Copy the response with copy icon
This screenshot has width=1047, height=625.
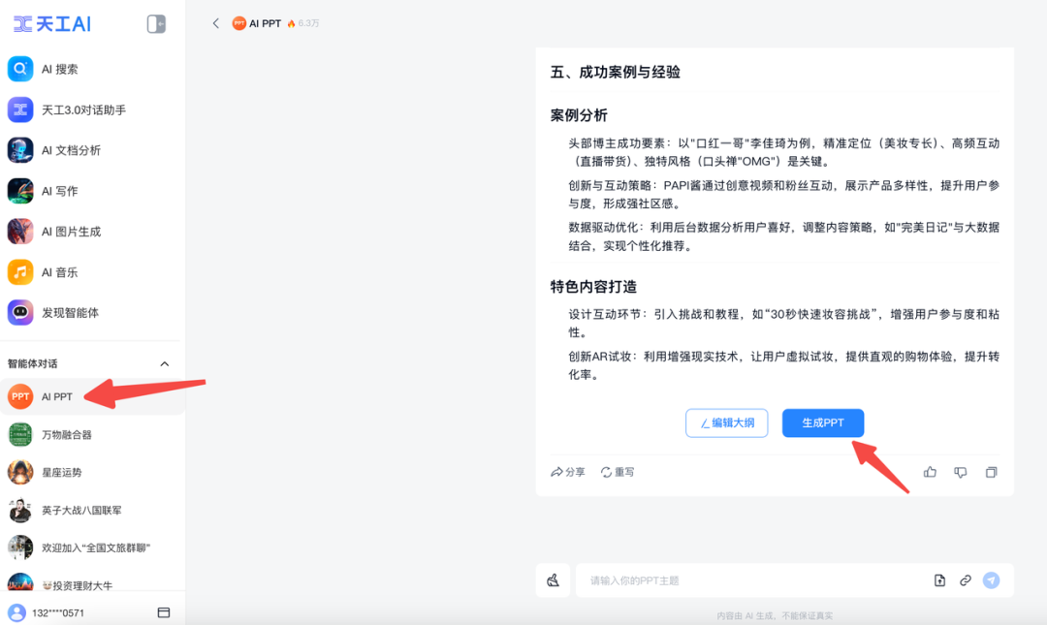(991, 472)
